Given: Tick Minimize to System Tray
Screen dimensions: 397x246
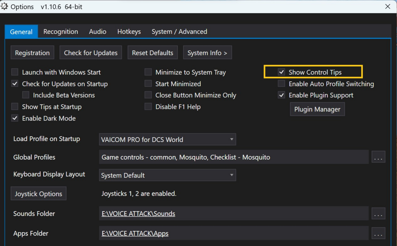Looking at the screenshot, I should click(148, 72).
